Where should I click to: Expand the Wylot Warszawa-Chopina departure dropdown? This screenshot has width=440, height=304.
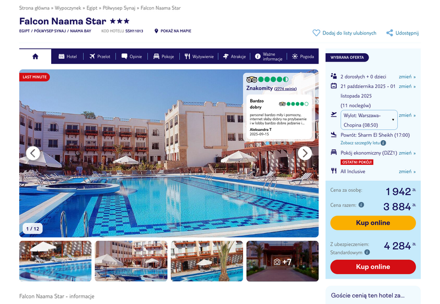(369, 120)
